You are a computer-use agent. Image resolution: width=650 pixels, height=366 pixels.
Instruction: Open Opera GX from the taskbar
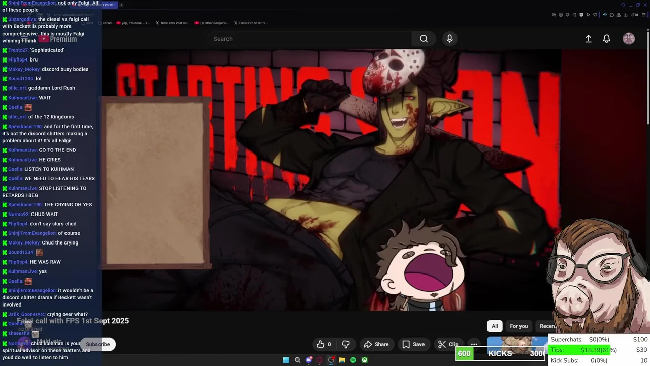tap(320, 360)
